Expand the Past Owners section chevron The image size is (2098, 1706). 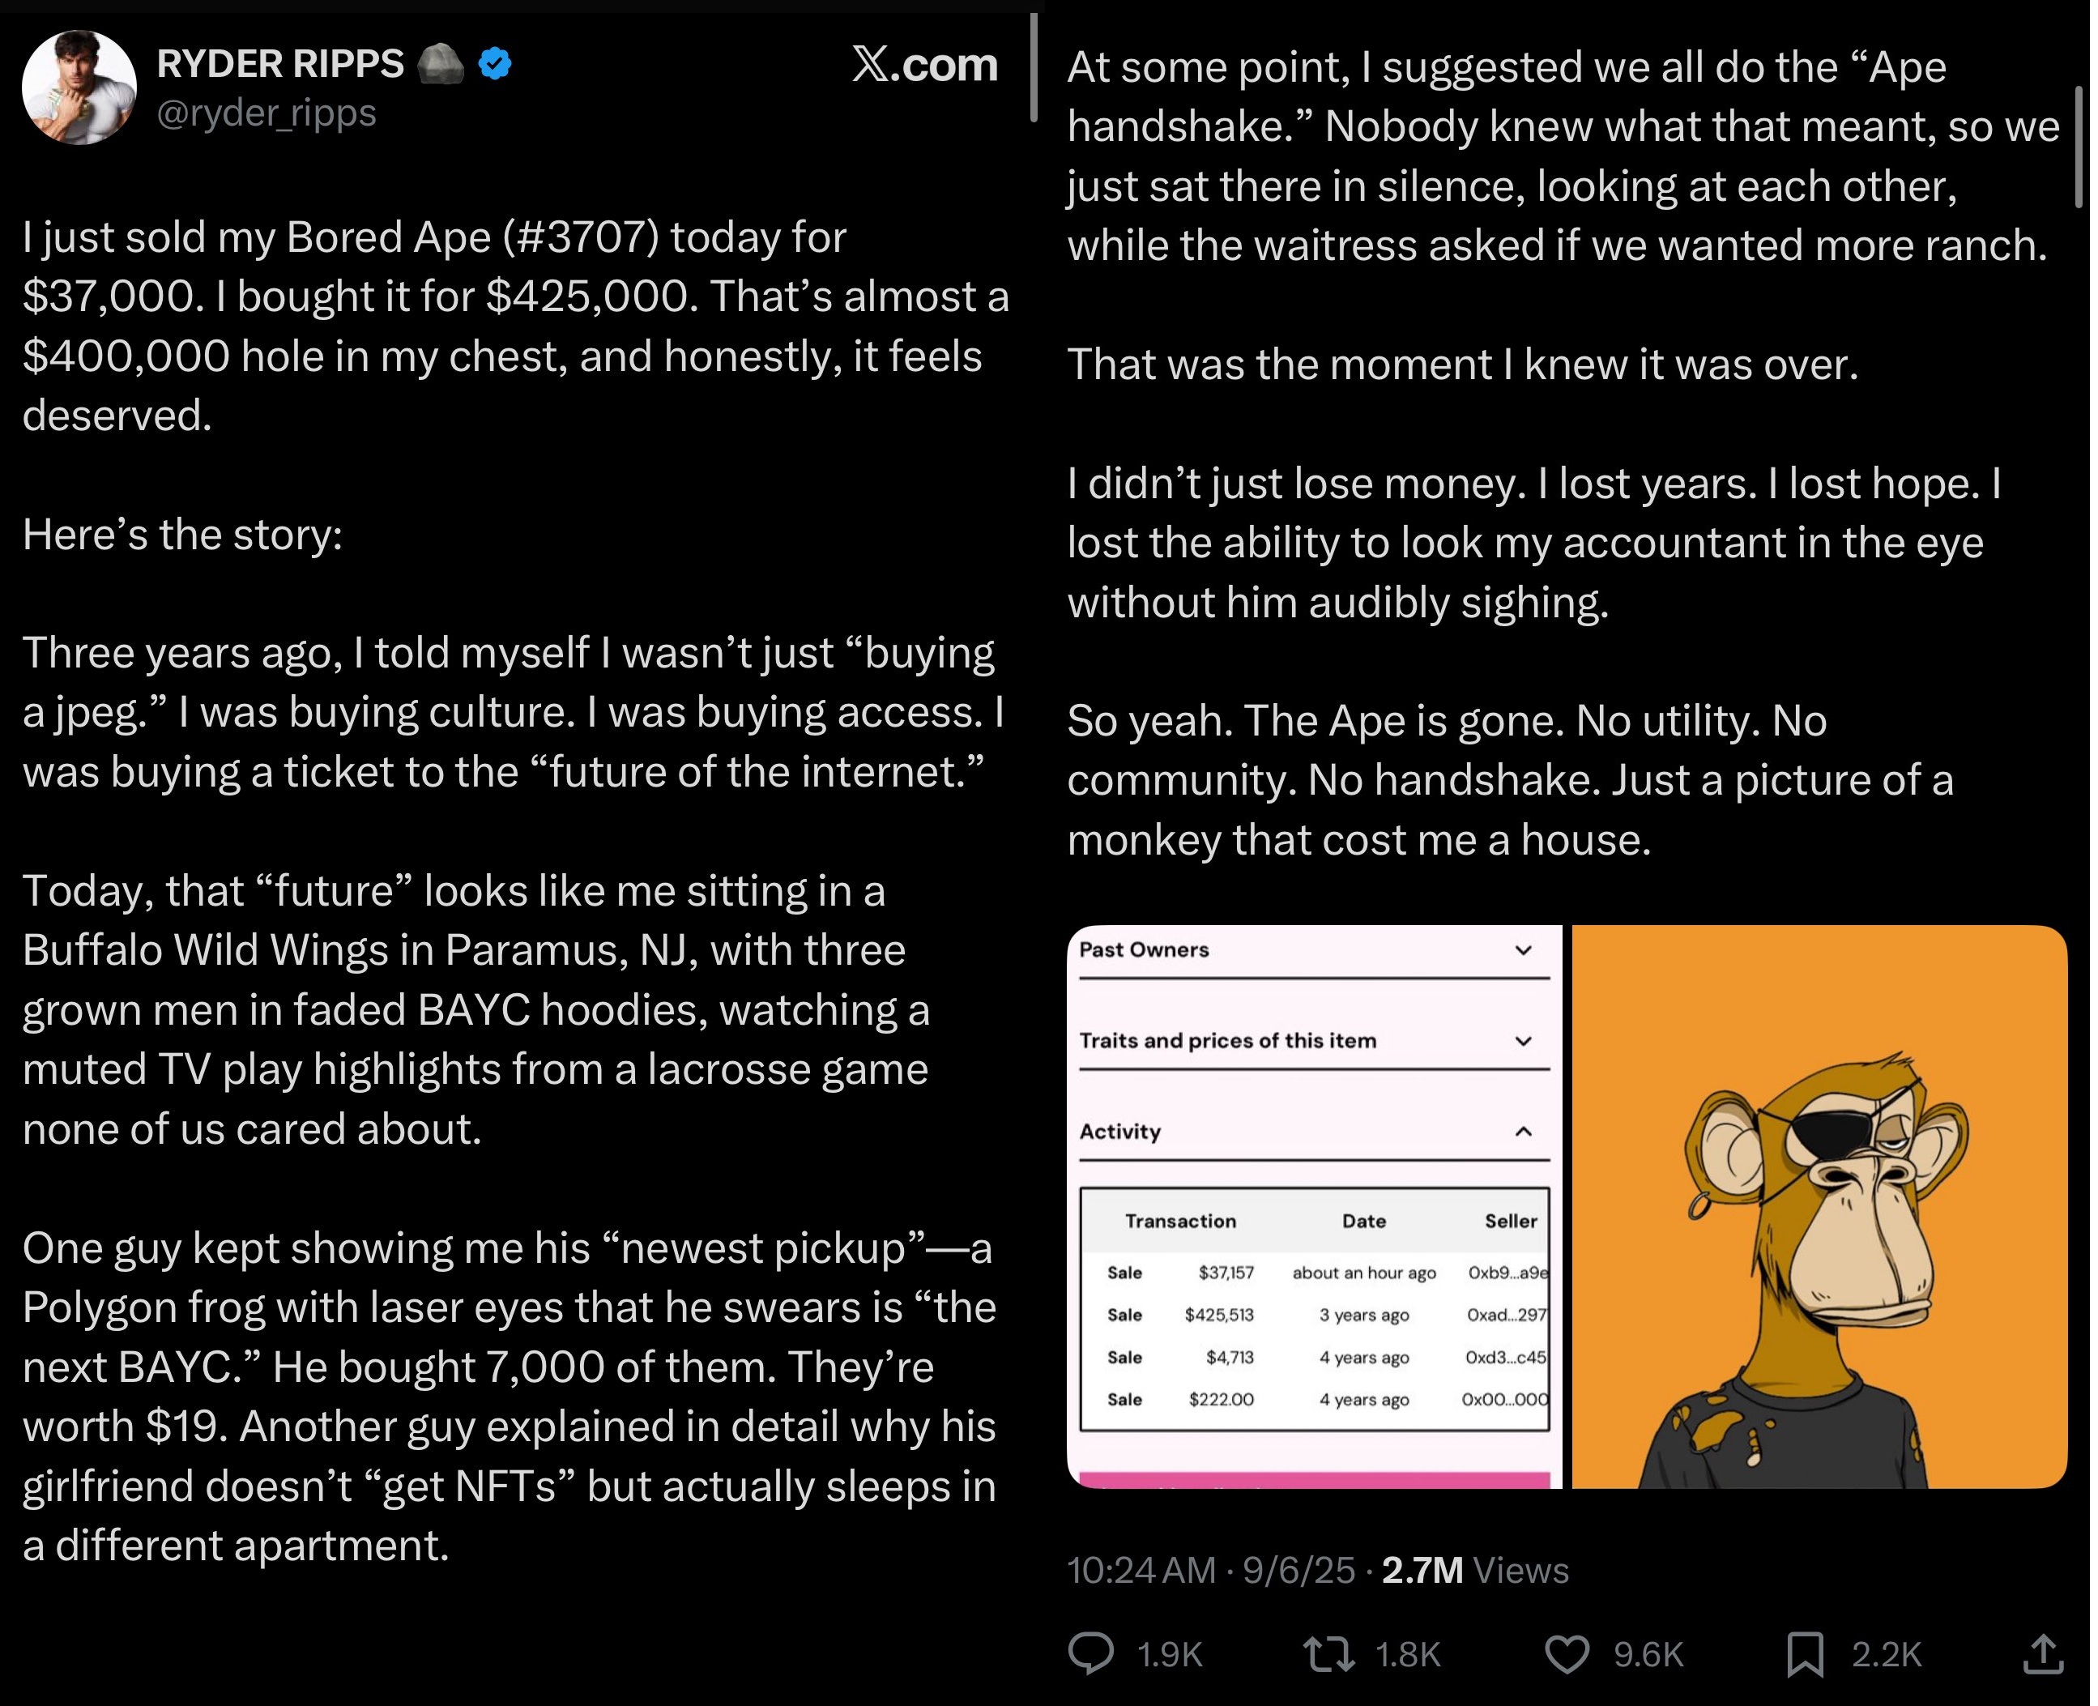(1523, 949)
